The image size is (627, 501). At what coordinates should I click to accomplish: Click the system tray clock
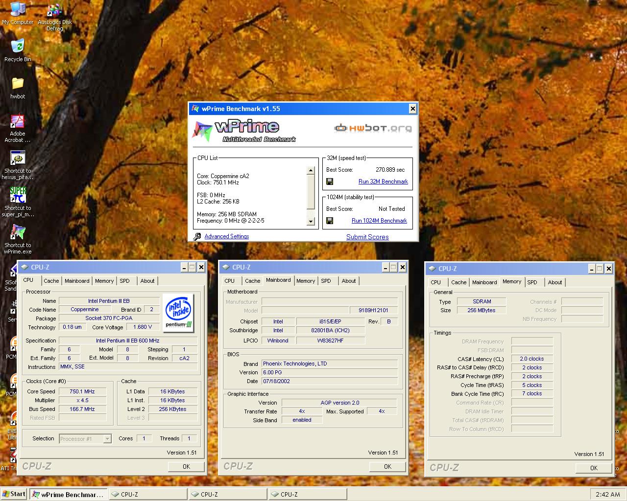point(608,494)
